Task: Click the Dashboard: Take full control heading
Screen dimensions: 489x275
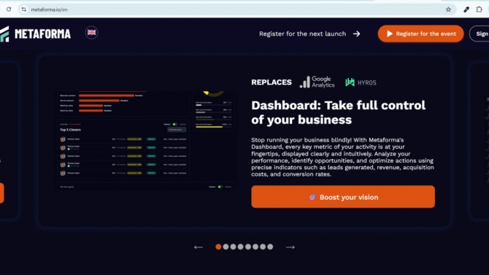Action: [339, 112]
